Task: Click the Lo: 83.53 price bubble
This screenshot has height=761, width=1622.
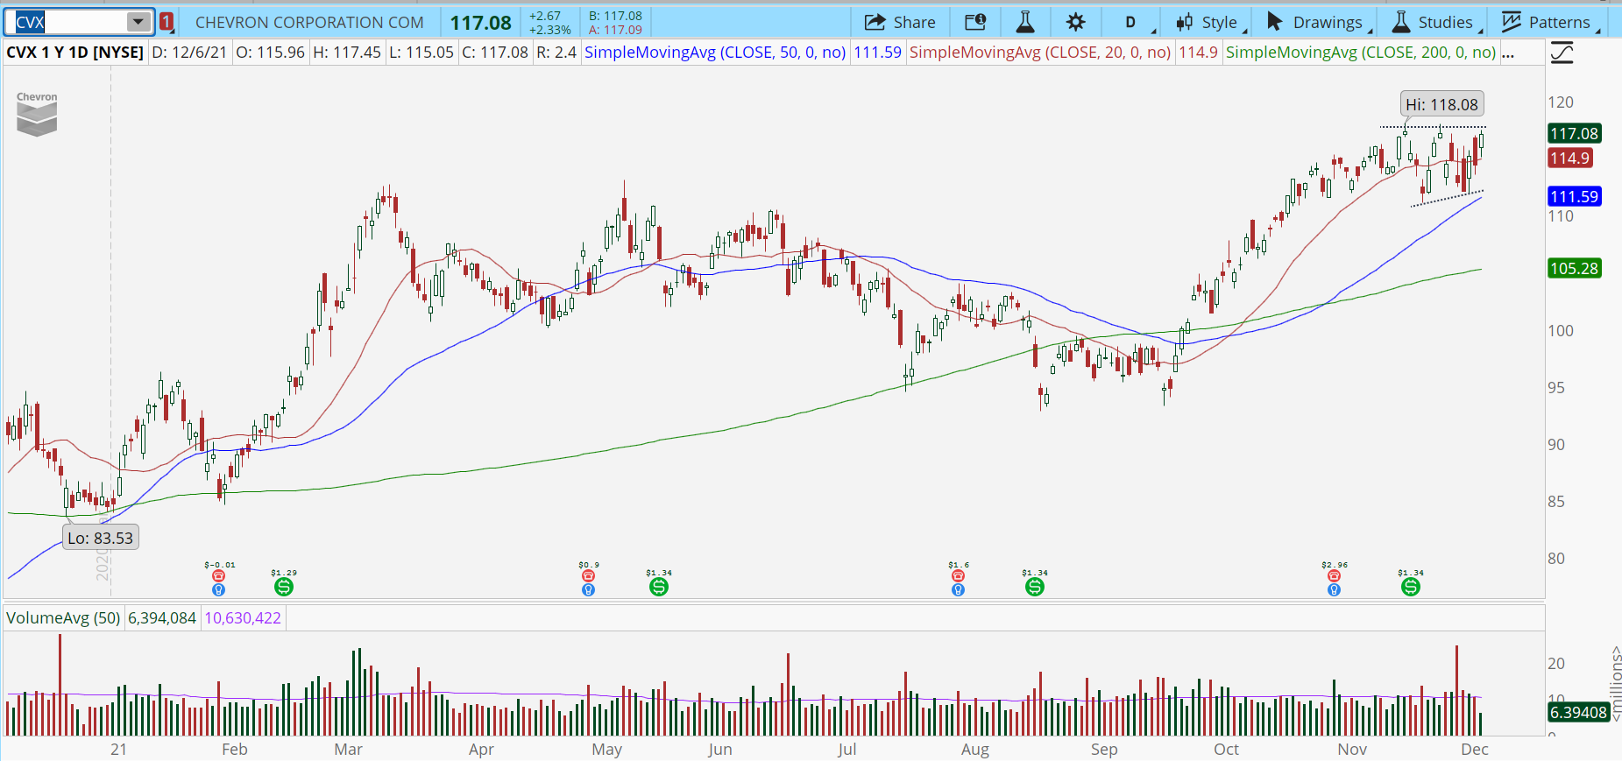Action: click(101, 538)
